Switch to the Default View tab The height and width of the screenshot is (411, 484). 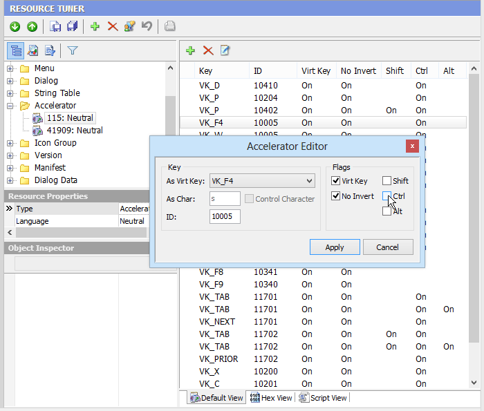216,398
